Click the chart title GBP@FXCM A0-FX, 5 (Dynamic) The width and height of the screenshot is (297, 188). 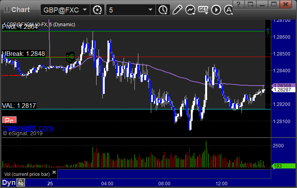point(39,25)
